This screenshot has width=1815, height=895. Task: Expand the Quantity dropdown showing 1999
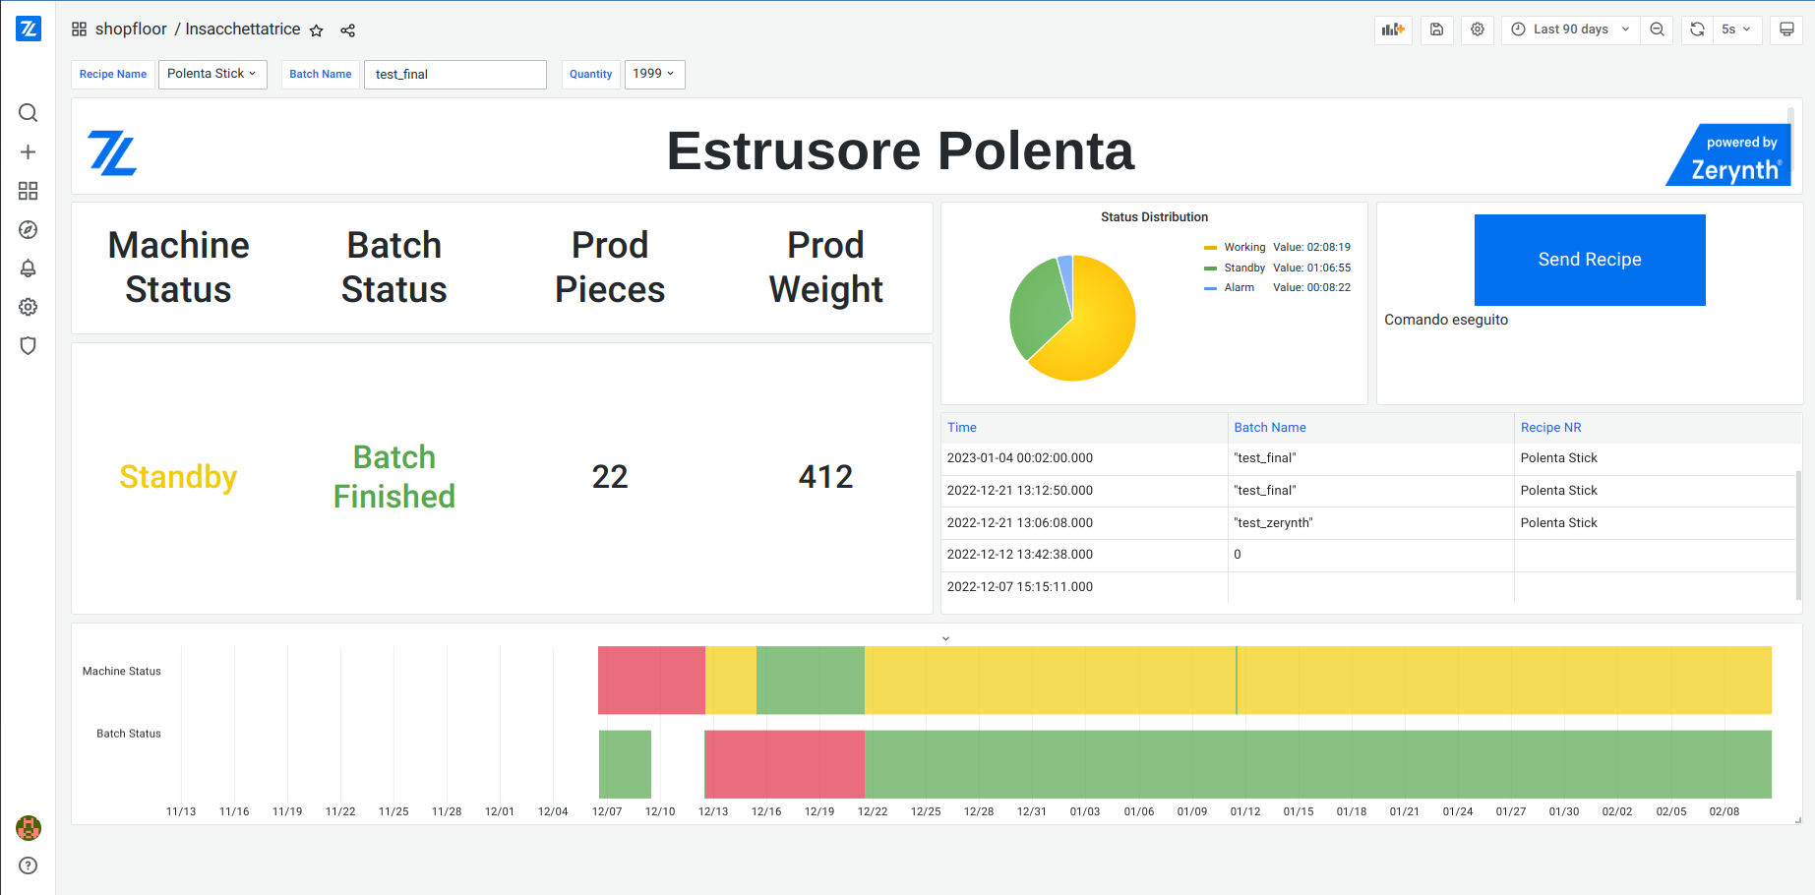654,74
